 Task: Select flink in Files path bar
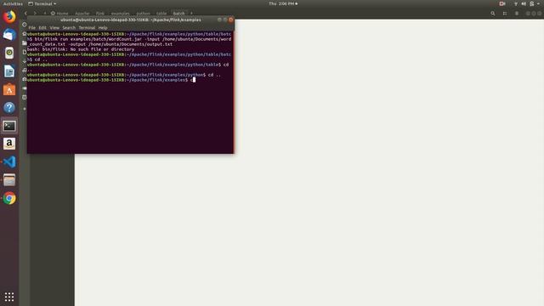click(x=100, y=14)
